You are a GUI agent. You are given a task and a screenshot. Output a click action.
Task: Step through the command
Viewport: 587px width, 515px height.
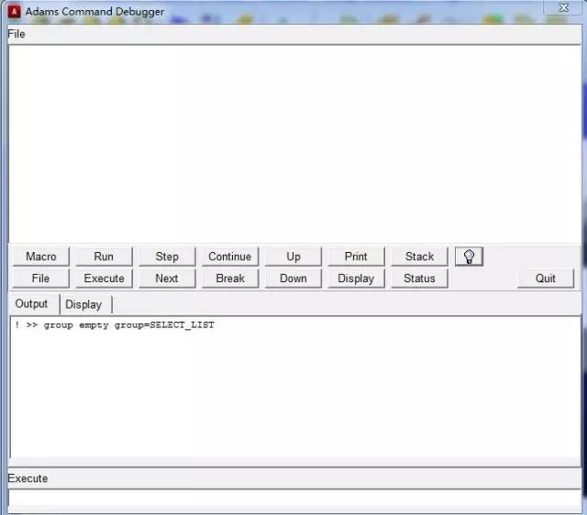point(167,257)
